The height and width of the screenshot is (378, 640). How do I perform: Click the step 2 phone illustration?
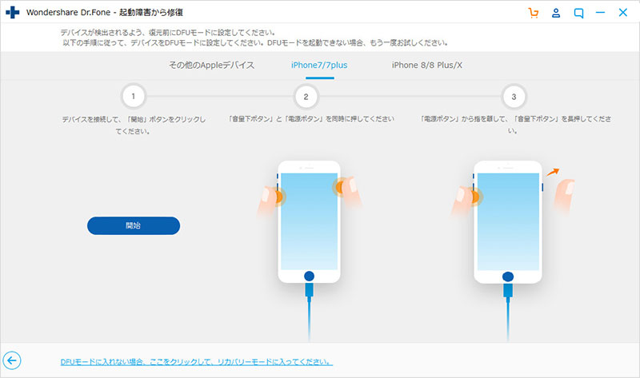(309, 222)
